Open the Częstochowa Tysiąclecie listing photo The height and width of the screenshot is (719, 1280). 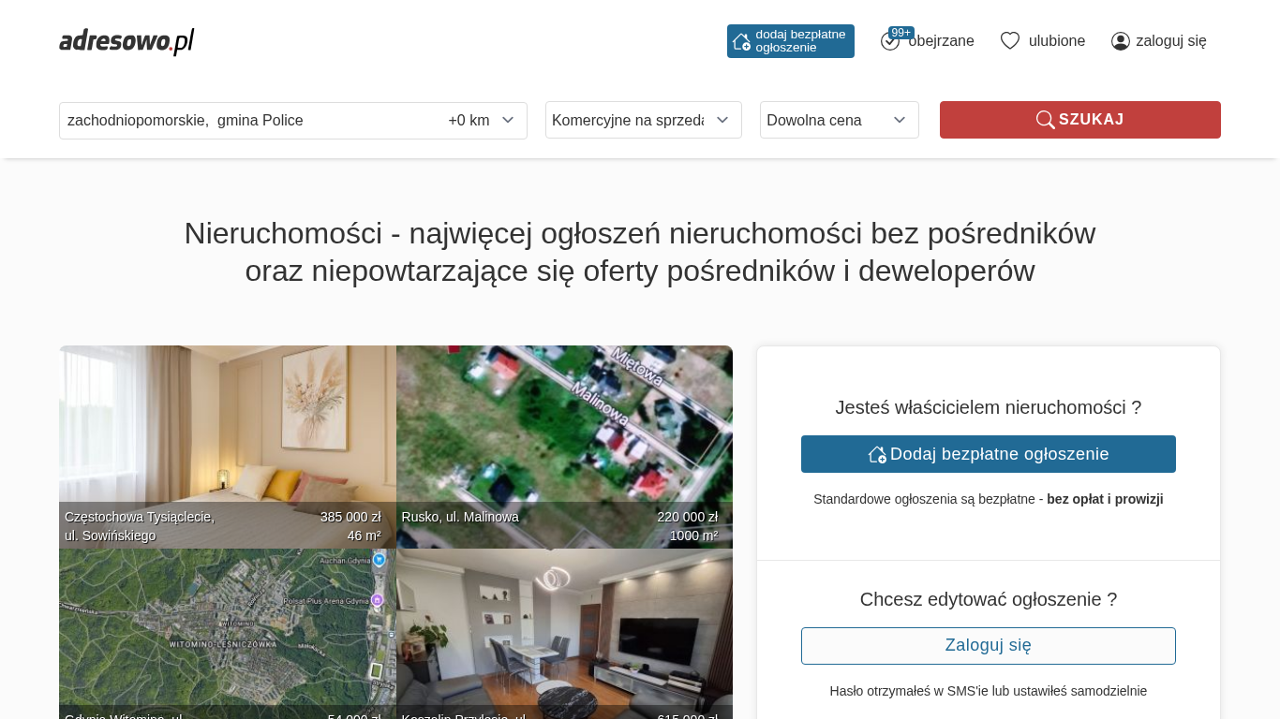pos(227,431)
